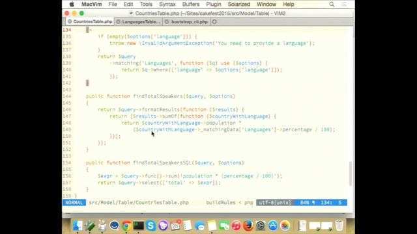Click the NORMAL mode indicator in statusline
The image size is (417, 234).
74,202
